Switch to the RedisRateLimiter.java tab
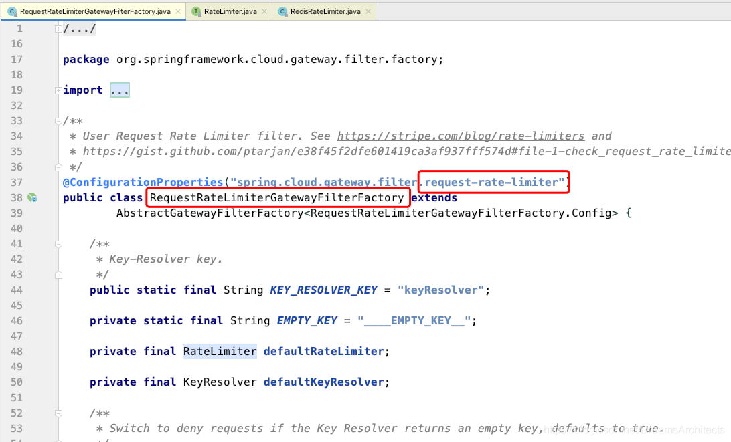 click(x=325, y=11)
